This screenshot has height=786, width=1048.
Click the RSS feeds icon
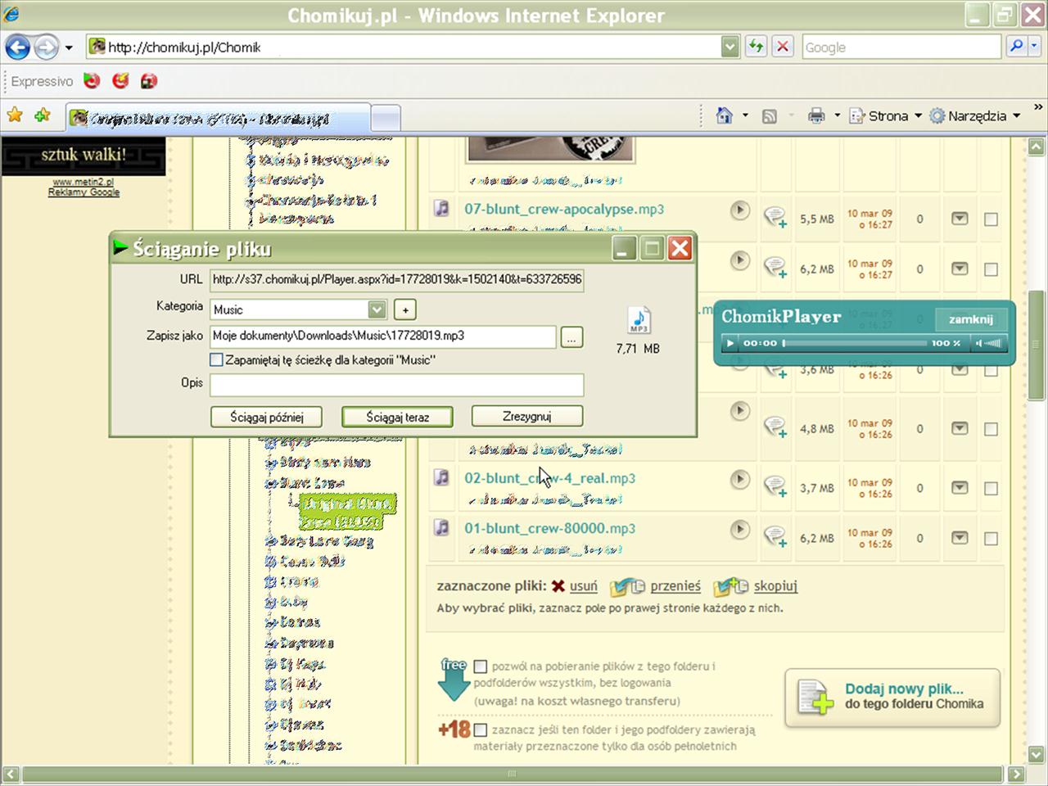click(x=769, y=116)
